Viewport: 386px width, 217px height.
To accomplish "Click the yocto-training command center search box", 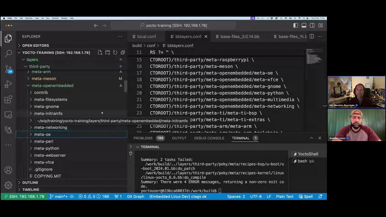I will [173, 26].
